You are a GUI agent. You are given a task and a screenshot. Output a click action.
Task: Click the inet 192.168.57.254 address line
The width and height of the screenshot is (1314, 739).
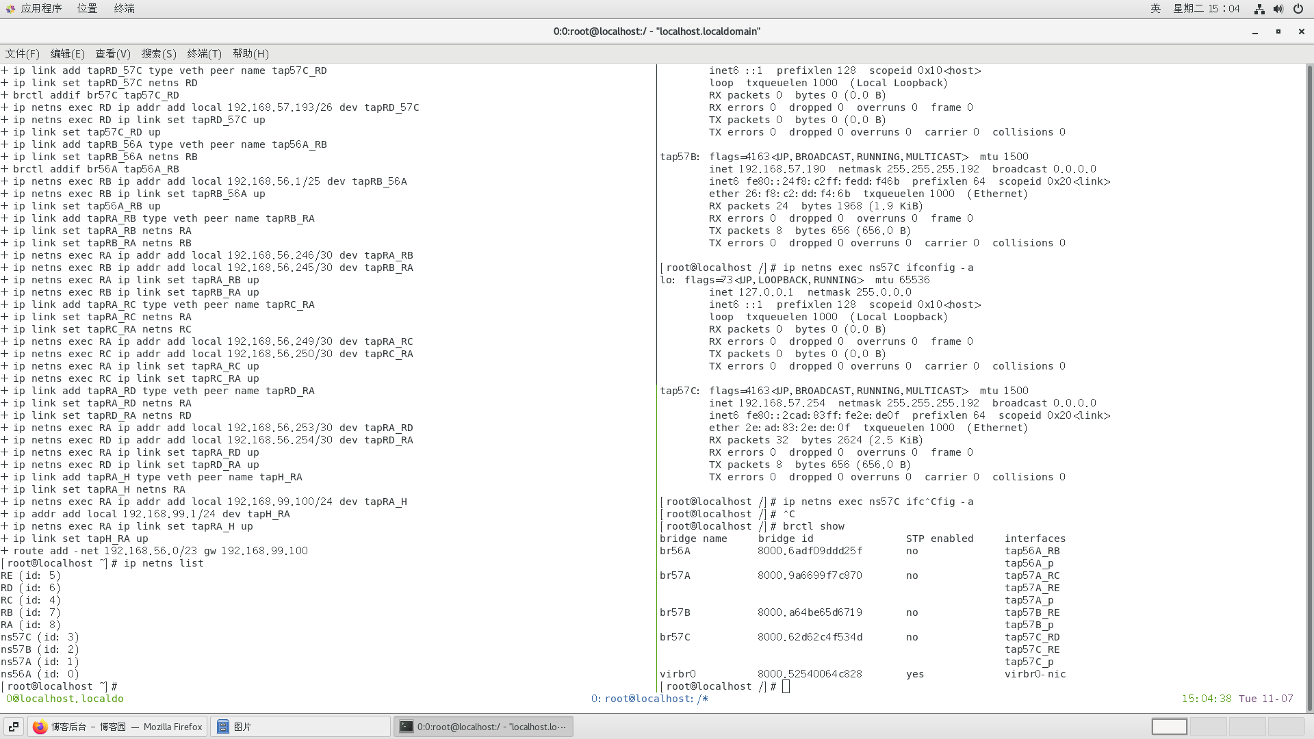pyautogui.click(x=903, y=403)
